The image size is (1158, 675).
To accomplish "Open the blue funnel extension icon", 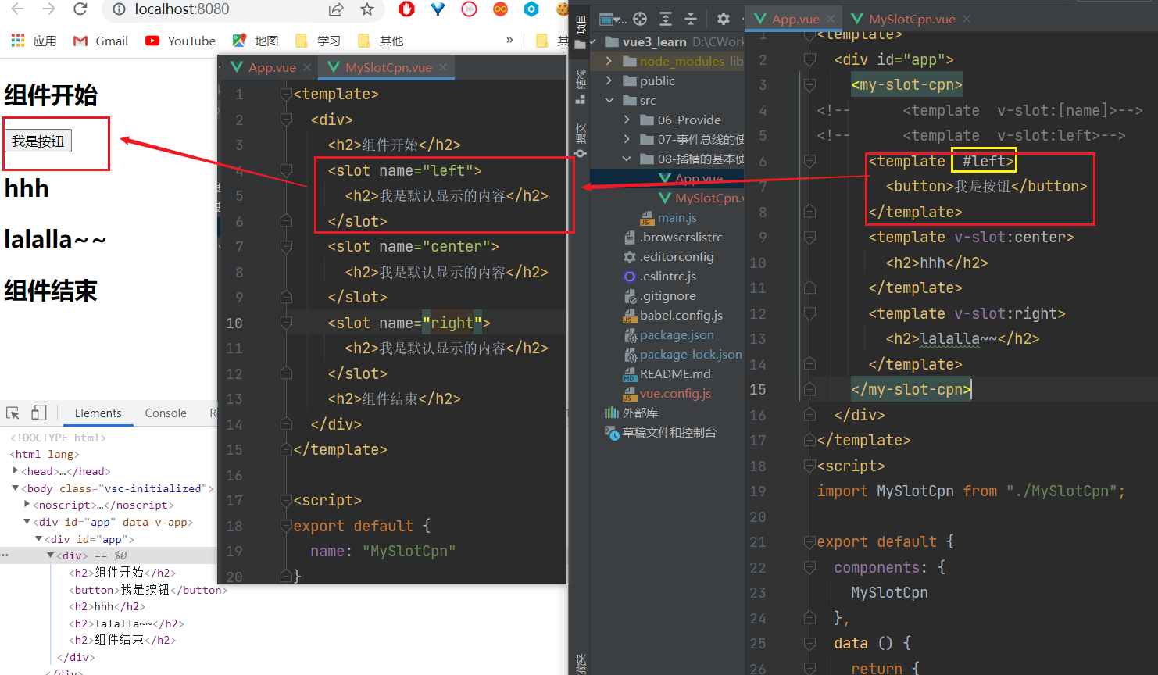I will [438, 9].
